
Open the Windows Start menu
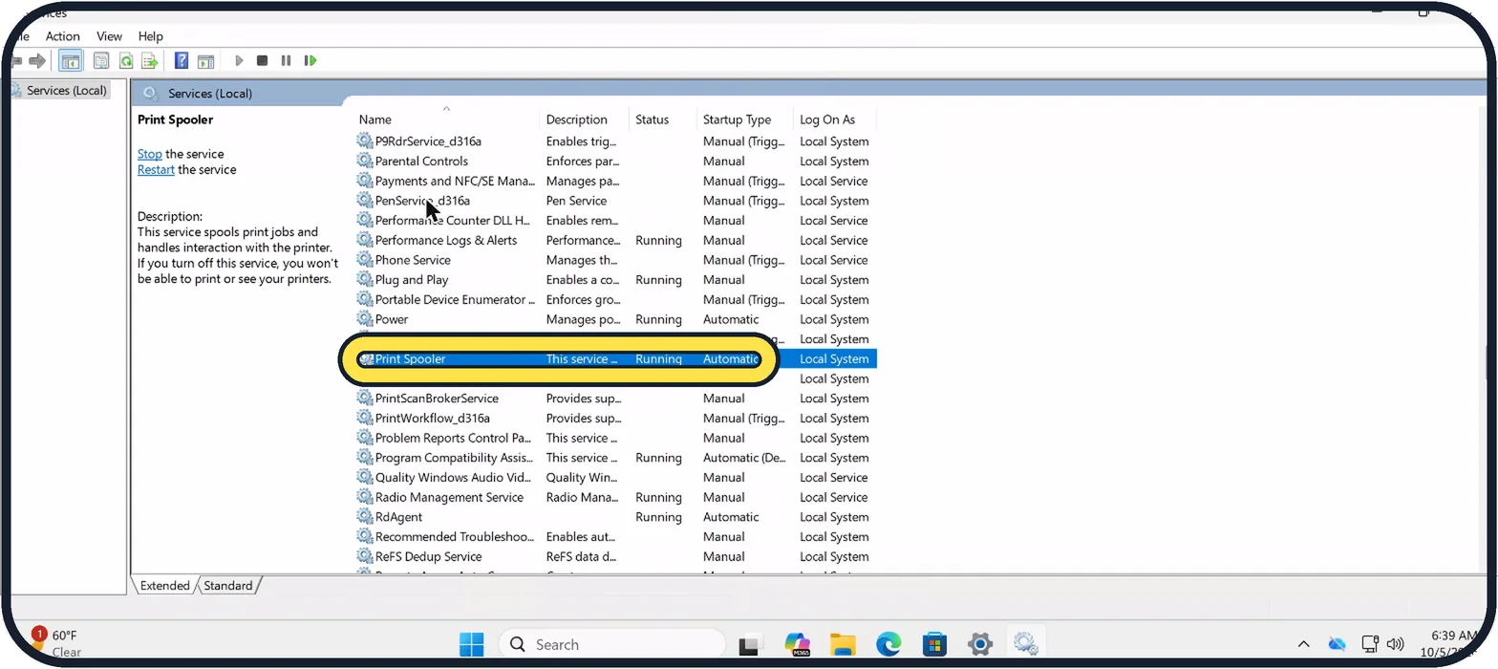(x=471, y=644)
